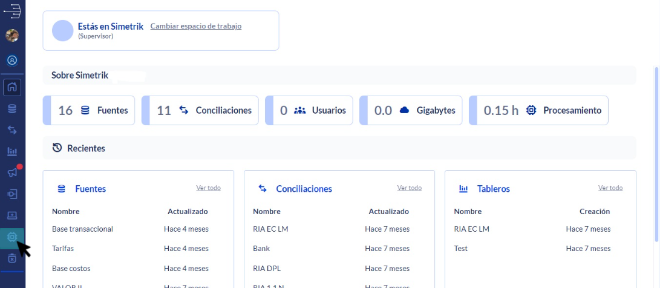Click the workspace avatar circle
The height and width of the screenshot is (288, 660).
tap(63, 30)
